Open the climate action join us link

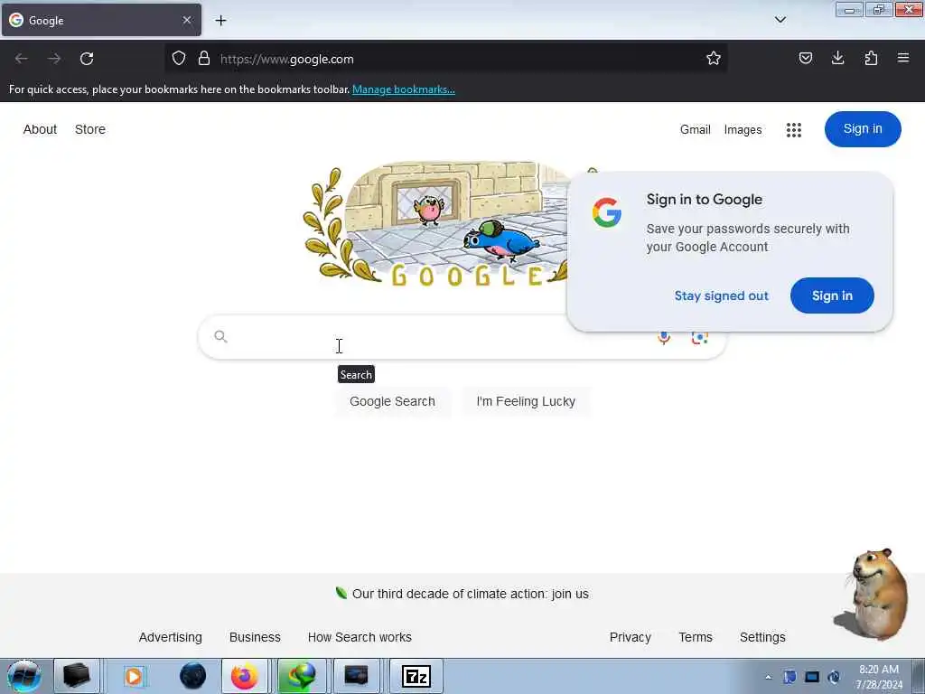(x=470, y=594)
